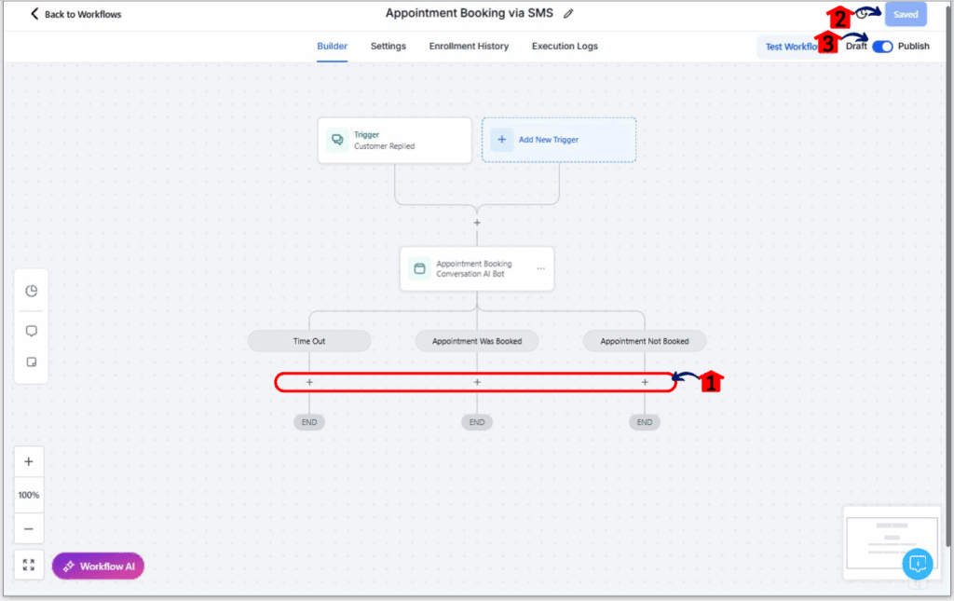The width and height of the screenshot is (954, 601).
Task: Click the Saved button
Action: pos(906,15)
